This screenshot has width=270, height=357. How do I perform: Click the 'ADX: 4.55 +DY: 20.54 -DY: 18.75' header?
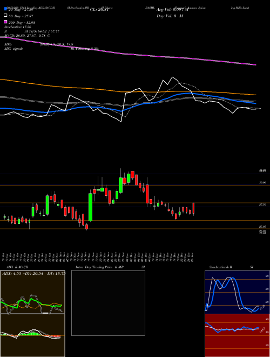[x=33, y=273]
